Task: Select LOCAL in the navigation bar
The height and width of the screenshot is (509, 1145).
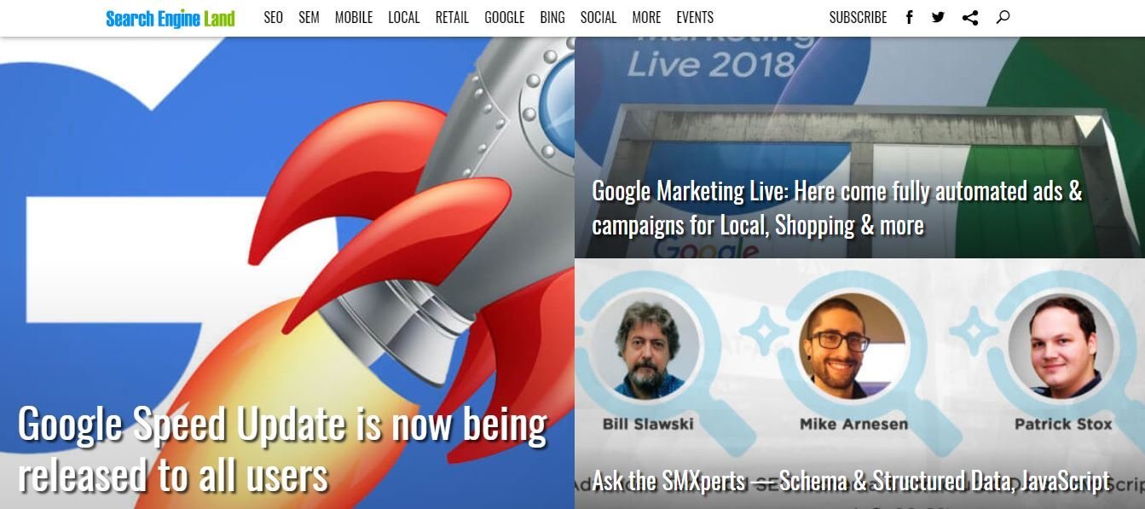Action: coord(403,18)
